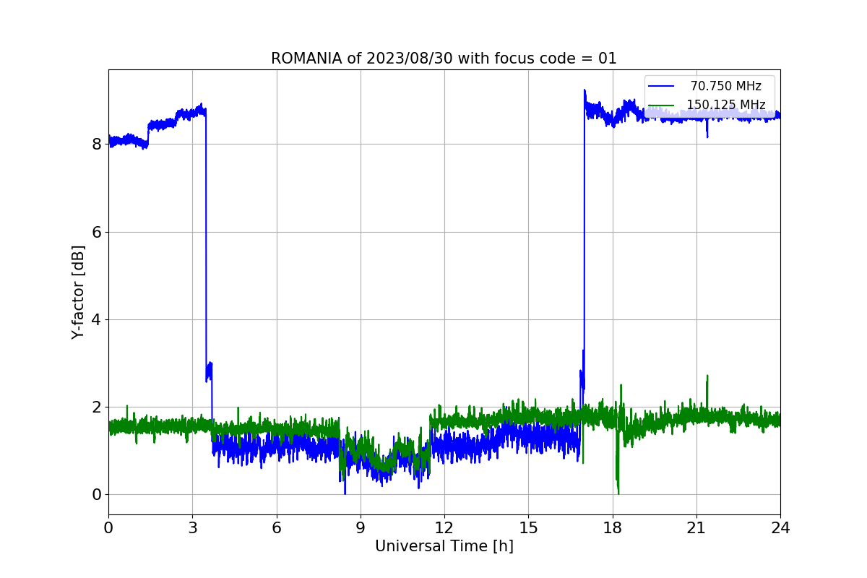Select the '70.750 MHz' legend label

pos(726,86)
